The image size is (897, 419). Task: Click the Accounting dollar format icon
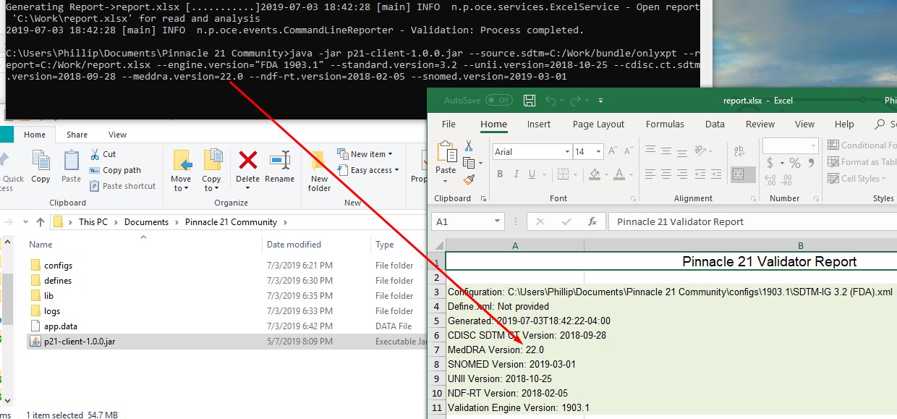770,163
